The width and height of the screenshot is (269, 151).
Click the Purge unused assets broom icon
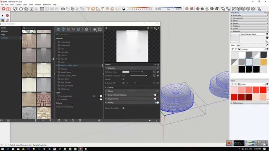99,120
